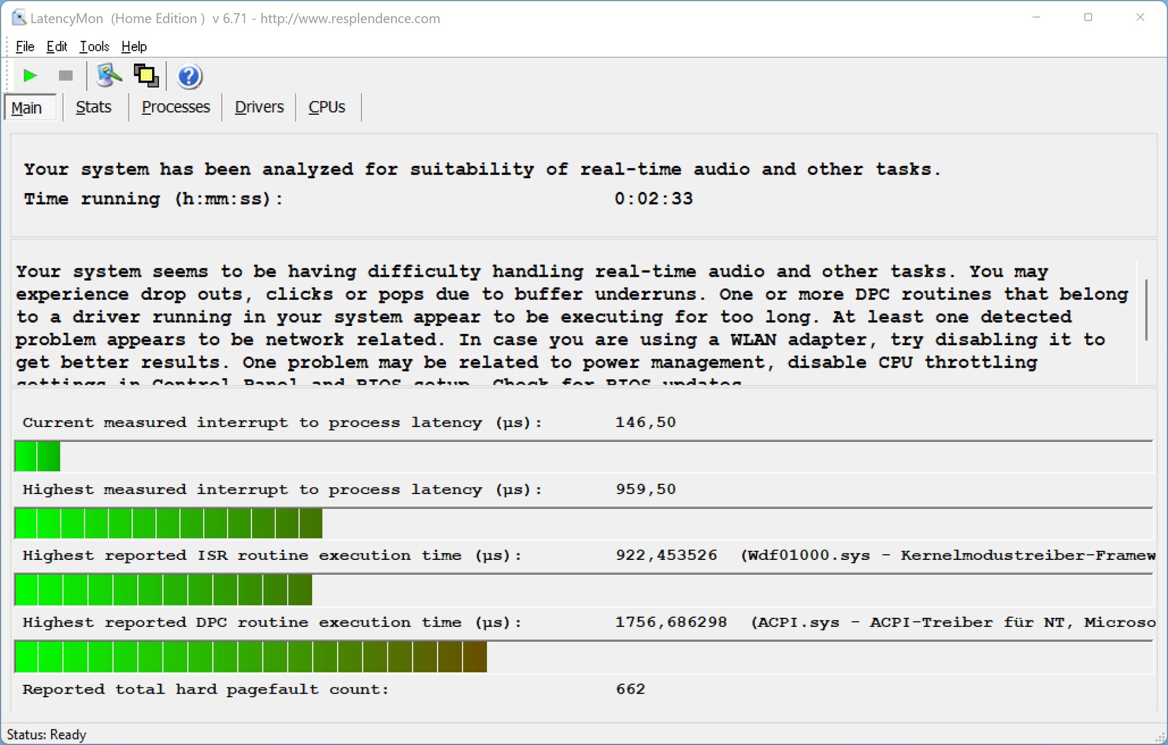The height and width of the screenshot is (745, 1168).
Task: Select the highest latency value 959,50
Action: pyautogui.click(x=645, y=489)
